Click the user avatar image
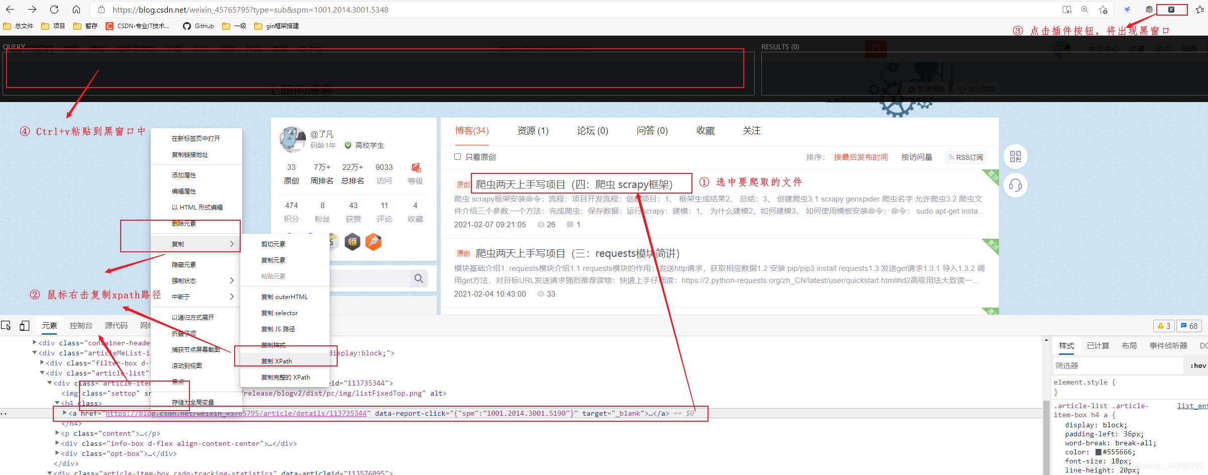Viewport: 1208px width, 475px height. [292, 139]
